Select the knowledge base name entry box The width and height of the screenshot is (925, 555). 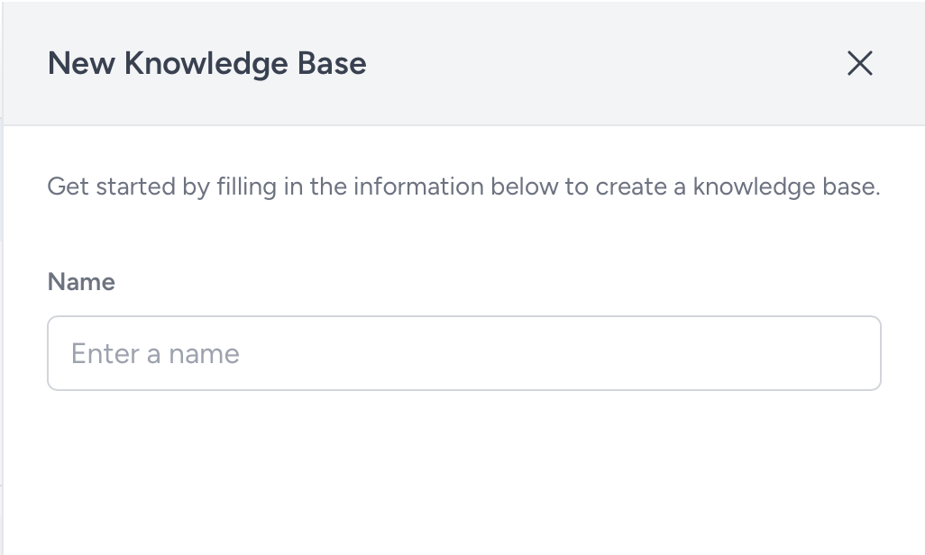point(463,353)
